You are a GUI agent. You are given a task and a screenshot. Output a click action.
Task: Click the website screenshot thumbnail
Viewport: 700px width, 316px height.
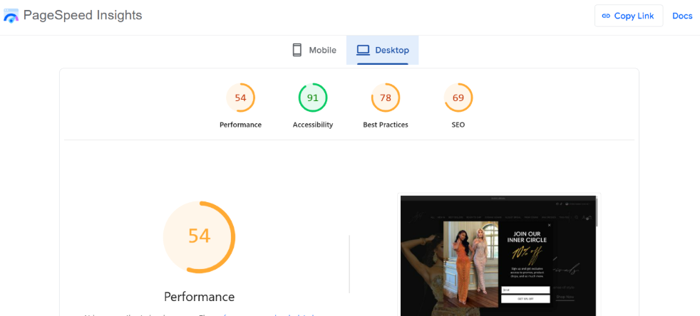[498, 255]
